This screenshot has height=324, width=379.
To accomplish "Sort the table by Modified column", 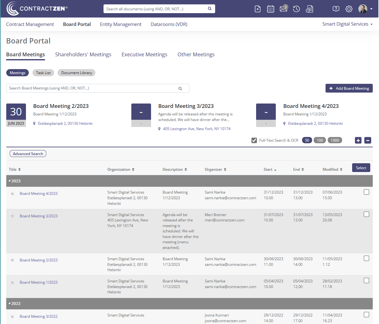I will click(332, 170).
